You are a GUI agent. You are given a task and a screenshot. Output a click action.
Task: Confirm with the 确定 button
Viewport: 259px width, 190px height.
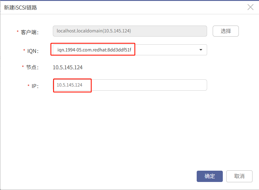tap(210, 176)
